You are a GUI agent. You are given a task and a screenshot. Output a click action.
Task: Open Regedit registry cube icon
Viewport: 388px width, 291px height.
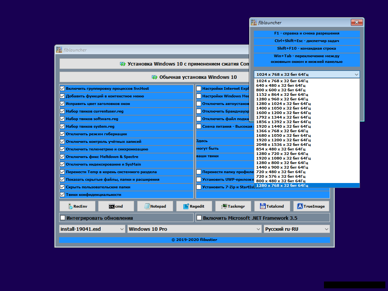pyautogui.click(x=186, y=207)
